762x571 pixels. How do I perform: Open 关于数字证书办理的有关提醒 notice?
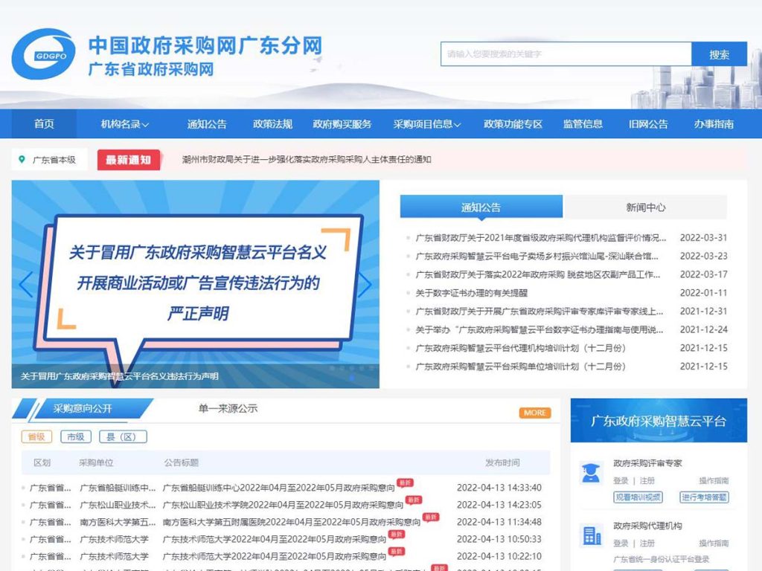pyautogui.click(x=471, y=293)
